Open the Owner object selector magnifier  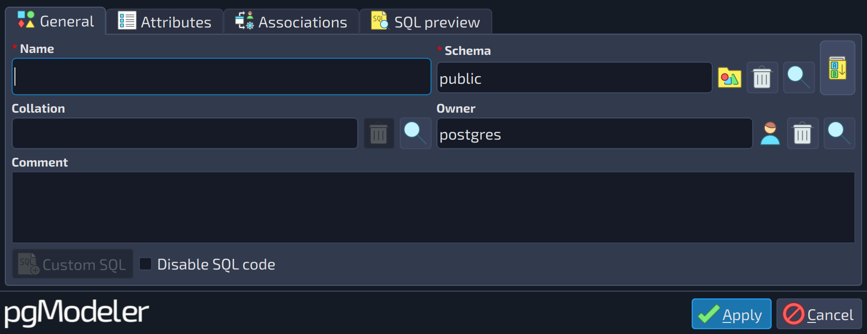click(839, 133)
